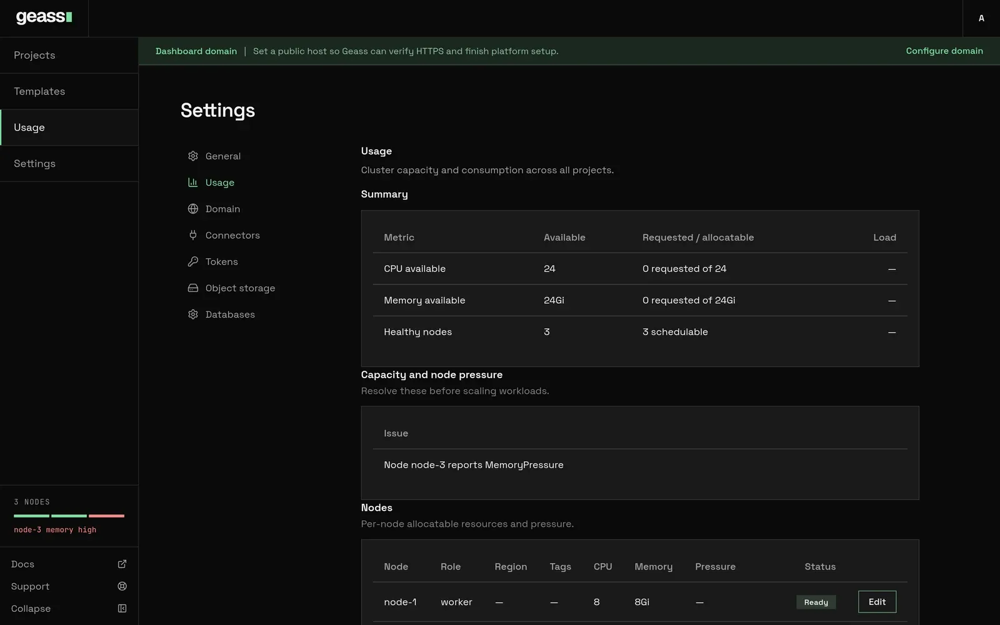Click the red node-3 status bar segment
The width and height of the screenshot is (1000, 625).
(106, 516)
